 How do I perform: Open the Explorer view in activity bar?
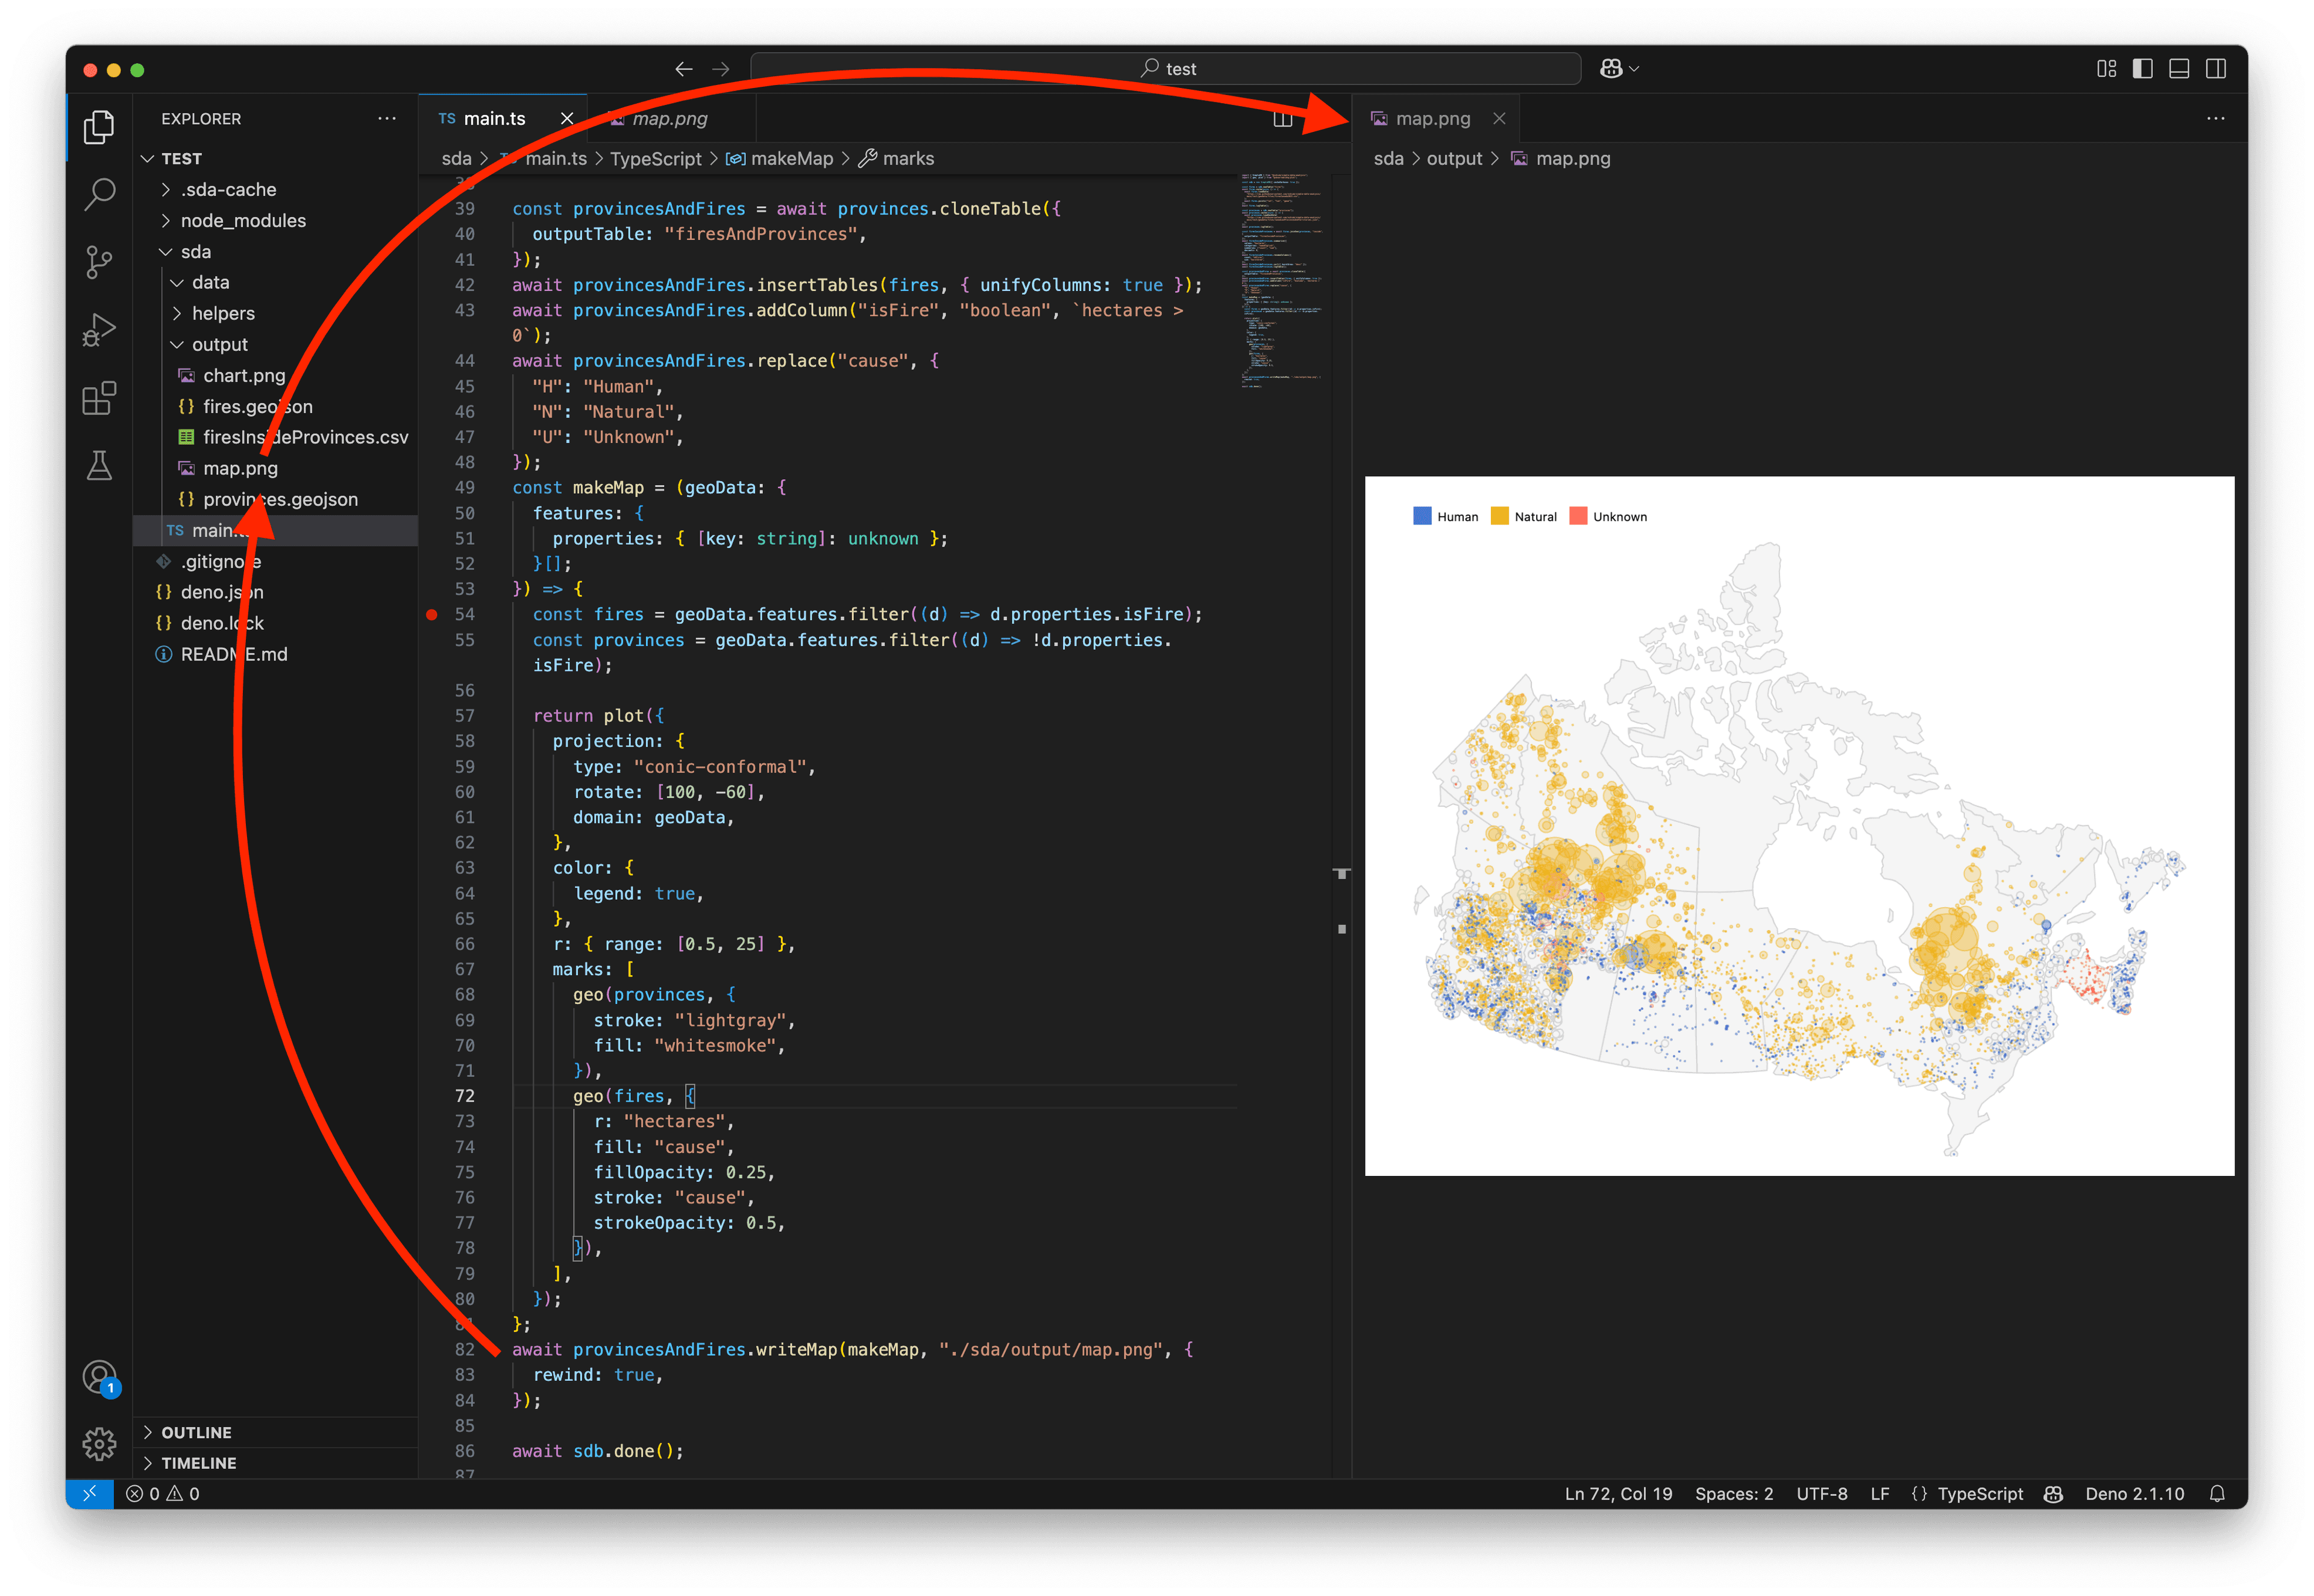99,126
